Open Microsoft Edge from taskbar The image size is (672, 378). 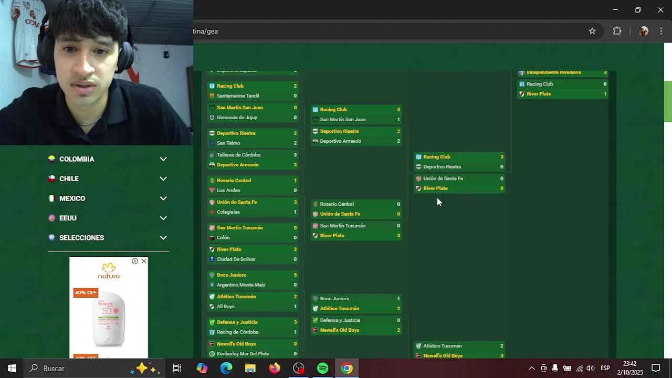[226, 369]
